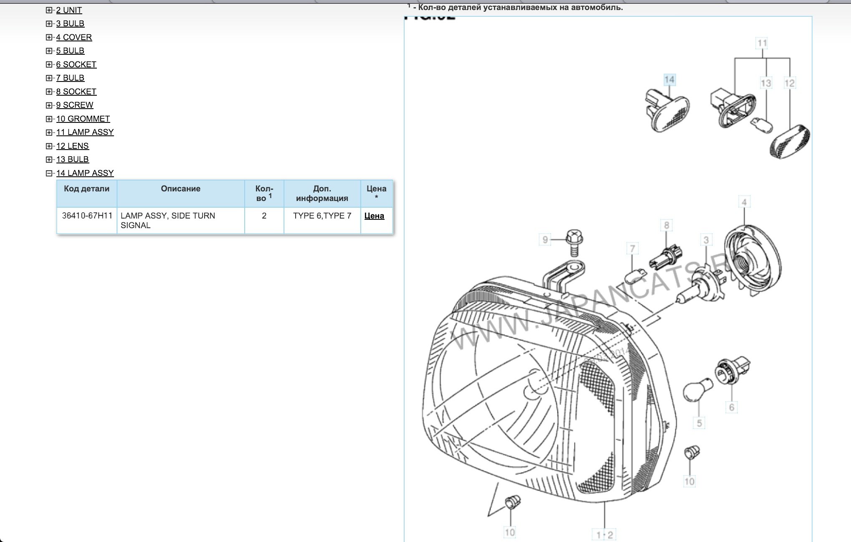Open the 6 SOCKET tree link
851x542 pixels.
point(76,64)
